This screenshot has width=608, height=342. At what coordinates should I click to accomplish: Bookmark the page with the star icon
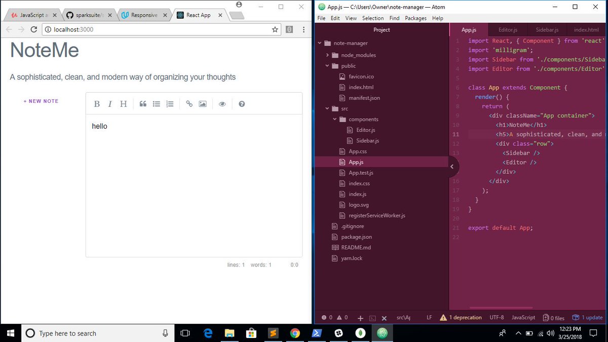click(275, 29)
